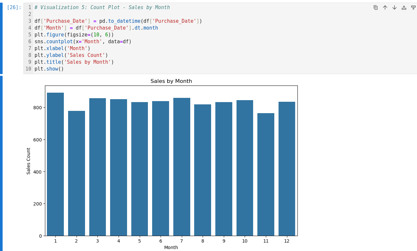417x251 pixels.
Task: Insert a new cell below this one
Action: click(413, 7)
